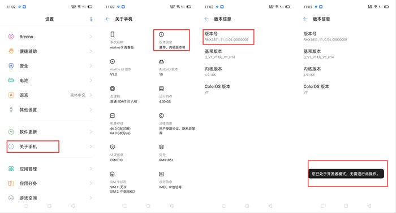This screenshot has height=213, width=396.
Task: Tap the 电池 battery icon
Action: click(11, 81)
